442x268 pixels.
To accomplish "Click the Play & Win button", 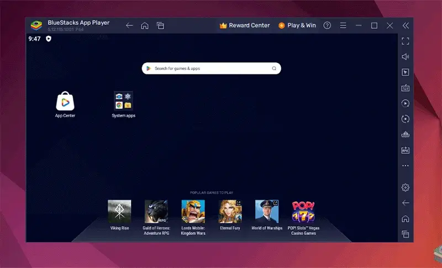I will [297, 25].
